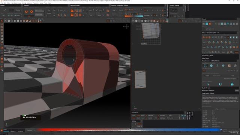
Task: Click the orange square Auto Seams icon
Action: pyautogui.click(x=229, y=66)
